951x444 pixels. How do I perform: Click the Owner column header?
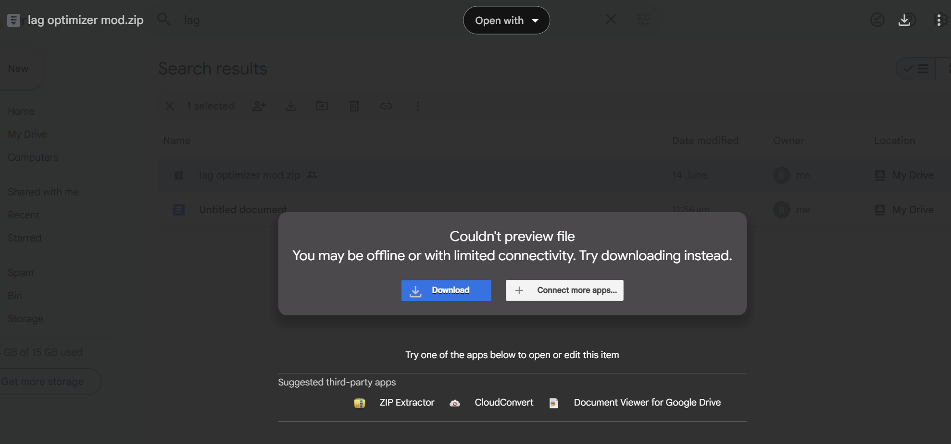788,141
